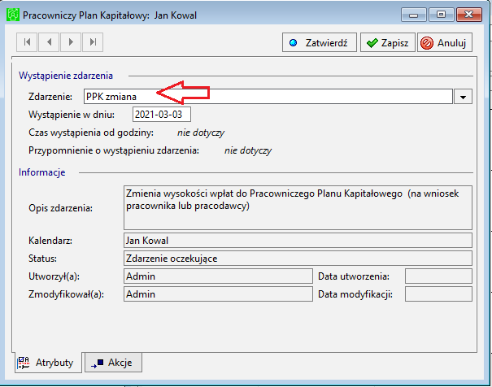This screenshot has width=492, height=387.
Task: Edit the Wystąpienie w dniu date field
Action: (x=162, y=115)
